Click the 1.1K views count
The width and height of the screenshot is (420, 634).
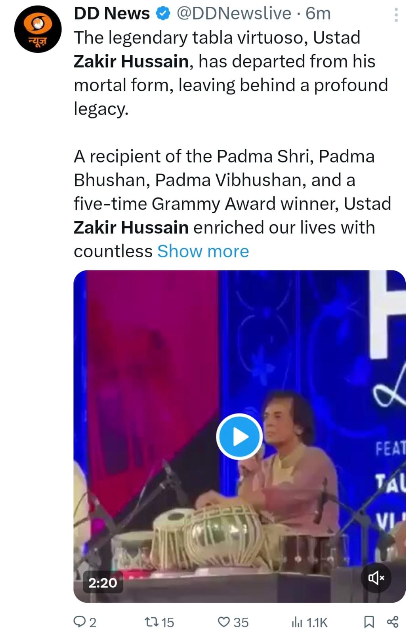(317, 622)
